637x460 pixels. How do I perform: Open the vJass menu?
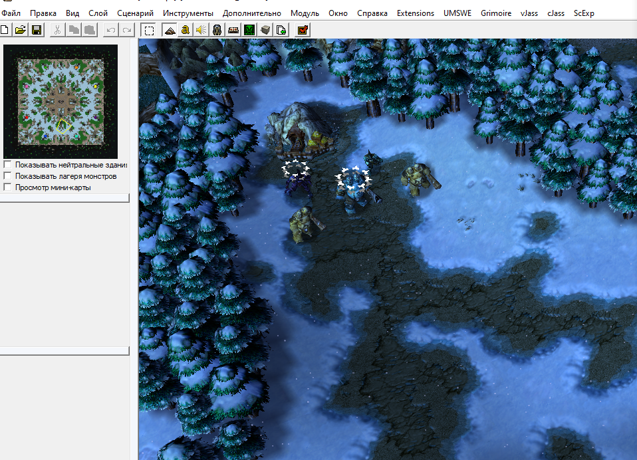[529, 13]
